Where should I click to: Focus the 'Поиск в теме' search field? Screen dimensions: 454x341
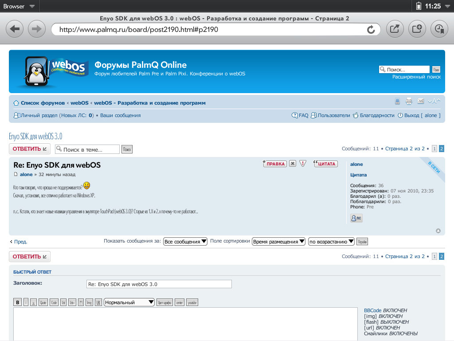coord(87,149)
